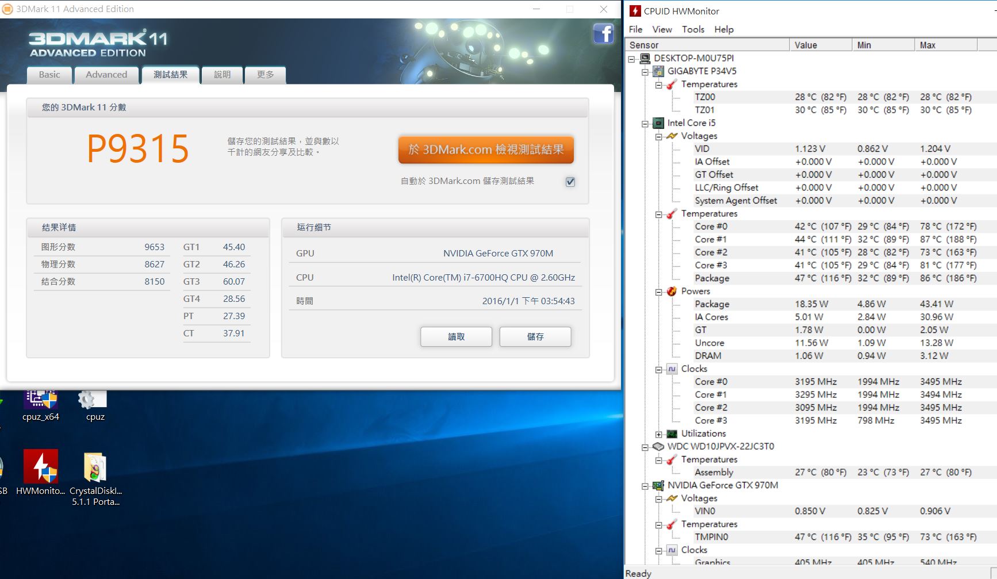Click the NVIDIA GeForce GTX 970M GPU value in 3DMark

[498, 254]
